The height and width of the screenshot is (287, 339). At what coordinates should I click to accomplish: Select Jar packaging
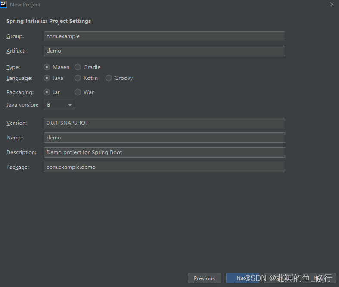pyautogui.click(x=52, y=92)
